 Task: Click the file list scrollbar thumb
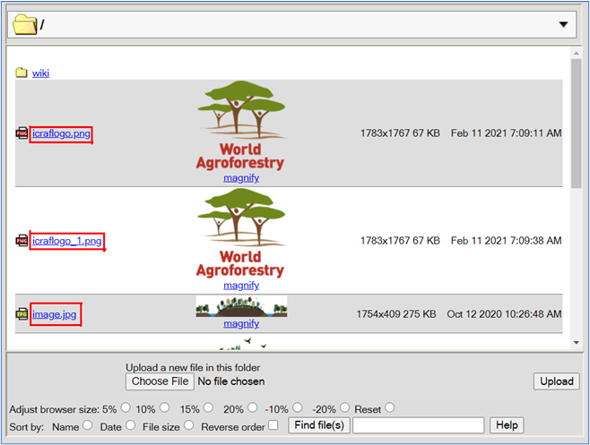(x=576, y=124)
